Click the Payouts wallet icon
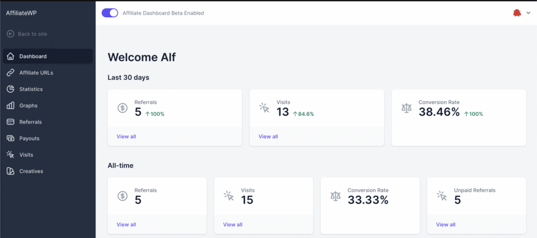The image size is (537, 238). 10,138
